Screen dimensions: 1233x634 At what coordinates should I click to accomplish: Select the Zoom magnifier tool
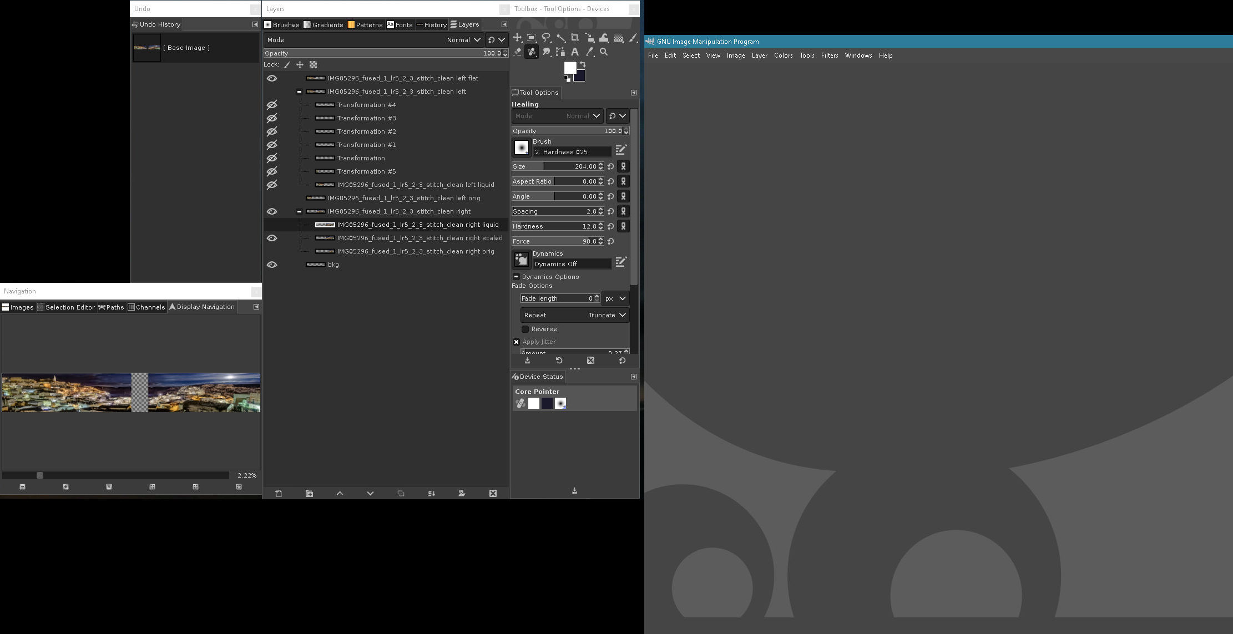pos(604,52)
